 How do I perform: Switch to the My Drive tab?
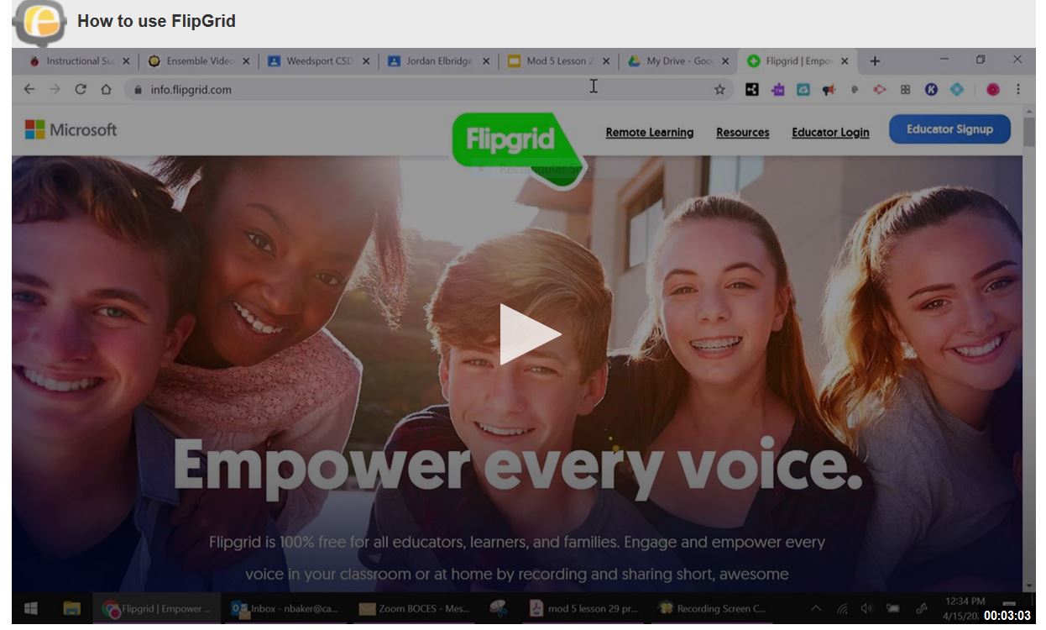click(680, 60)
